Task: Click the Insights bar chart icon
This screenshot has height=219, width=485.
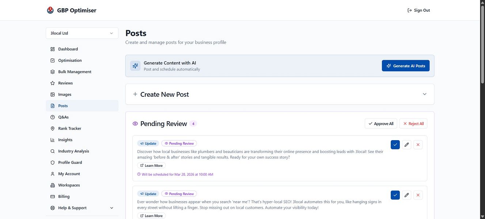Action: (53, 139)
